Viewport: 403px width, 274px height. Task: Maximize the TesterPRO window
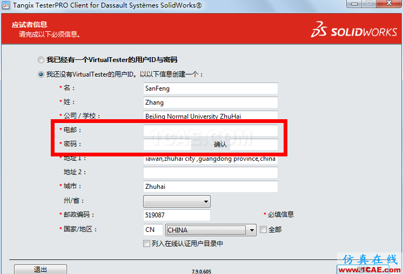369,4
